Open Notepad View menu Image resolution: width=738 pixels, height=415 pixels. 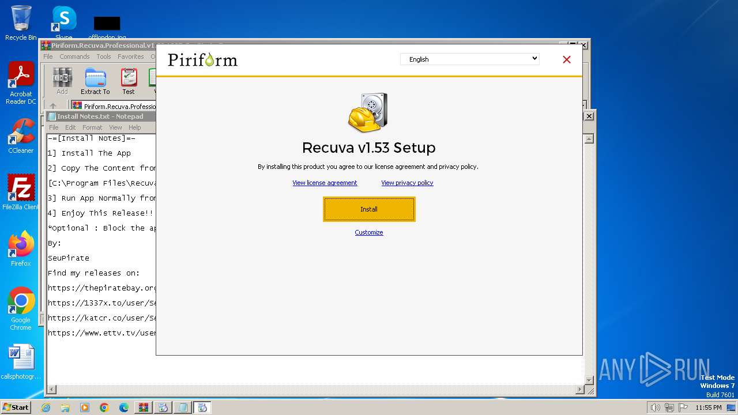pos(115,127)
